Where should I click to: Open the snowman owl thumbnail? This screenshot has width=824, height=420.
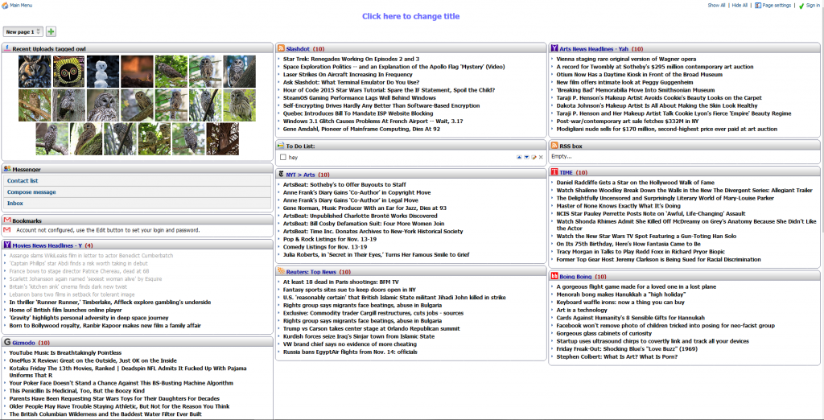(x=102, y=72)
